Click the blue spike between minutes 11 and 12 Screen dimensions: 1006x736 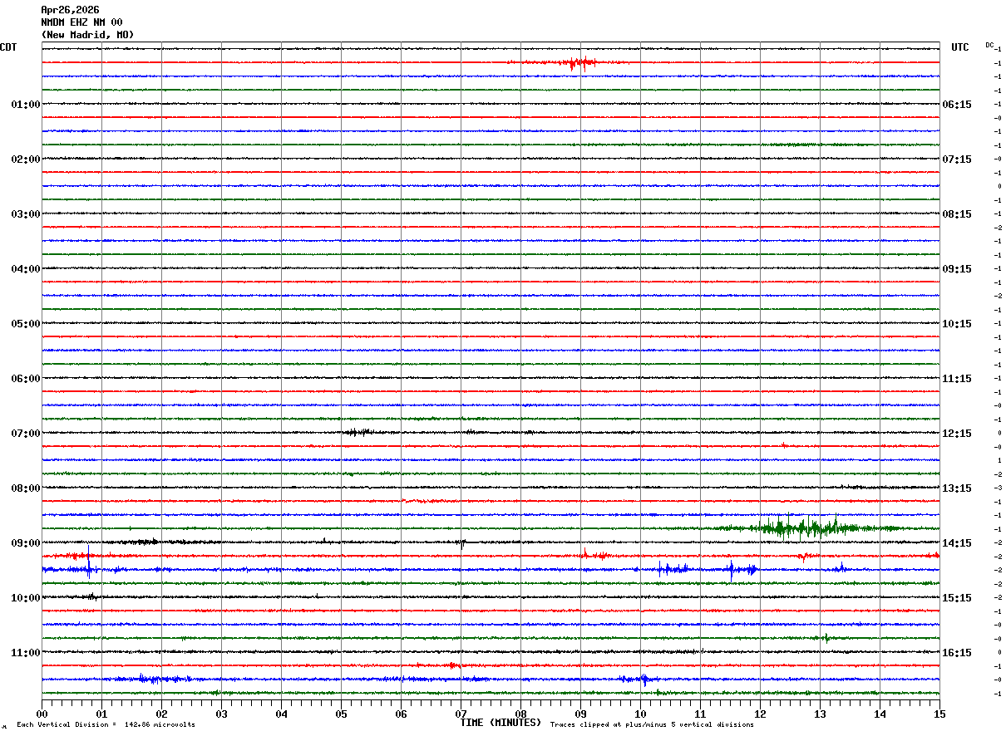732,570
